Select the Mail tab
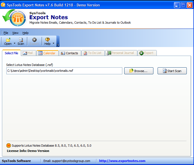This screenshot has height=165, width=194. [28, 53]
